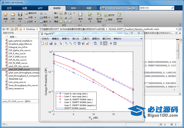Click 前进 (Advance) button

(x=108, y=19)
